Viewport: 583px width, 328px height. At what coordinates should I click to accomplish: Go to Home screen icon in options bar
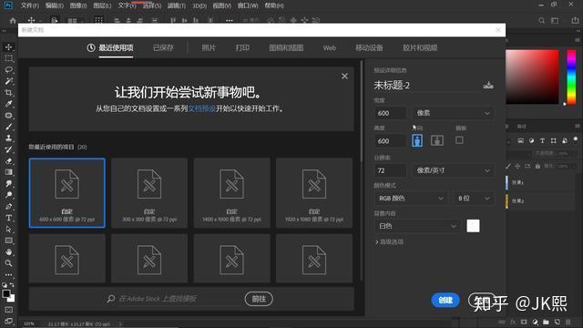click(x=13, y=20)
